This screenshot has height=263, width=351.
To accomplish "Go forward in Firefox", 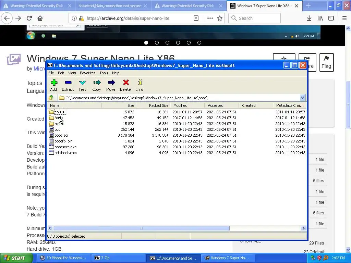I will click(18, 18).
